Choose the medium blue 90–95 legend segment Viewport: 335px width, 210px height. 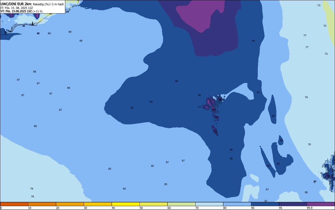[x=265, y=204]
